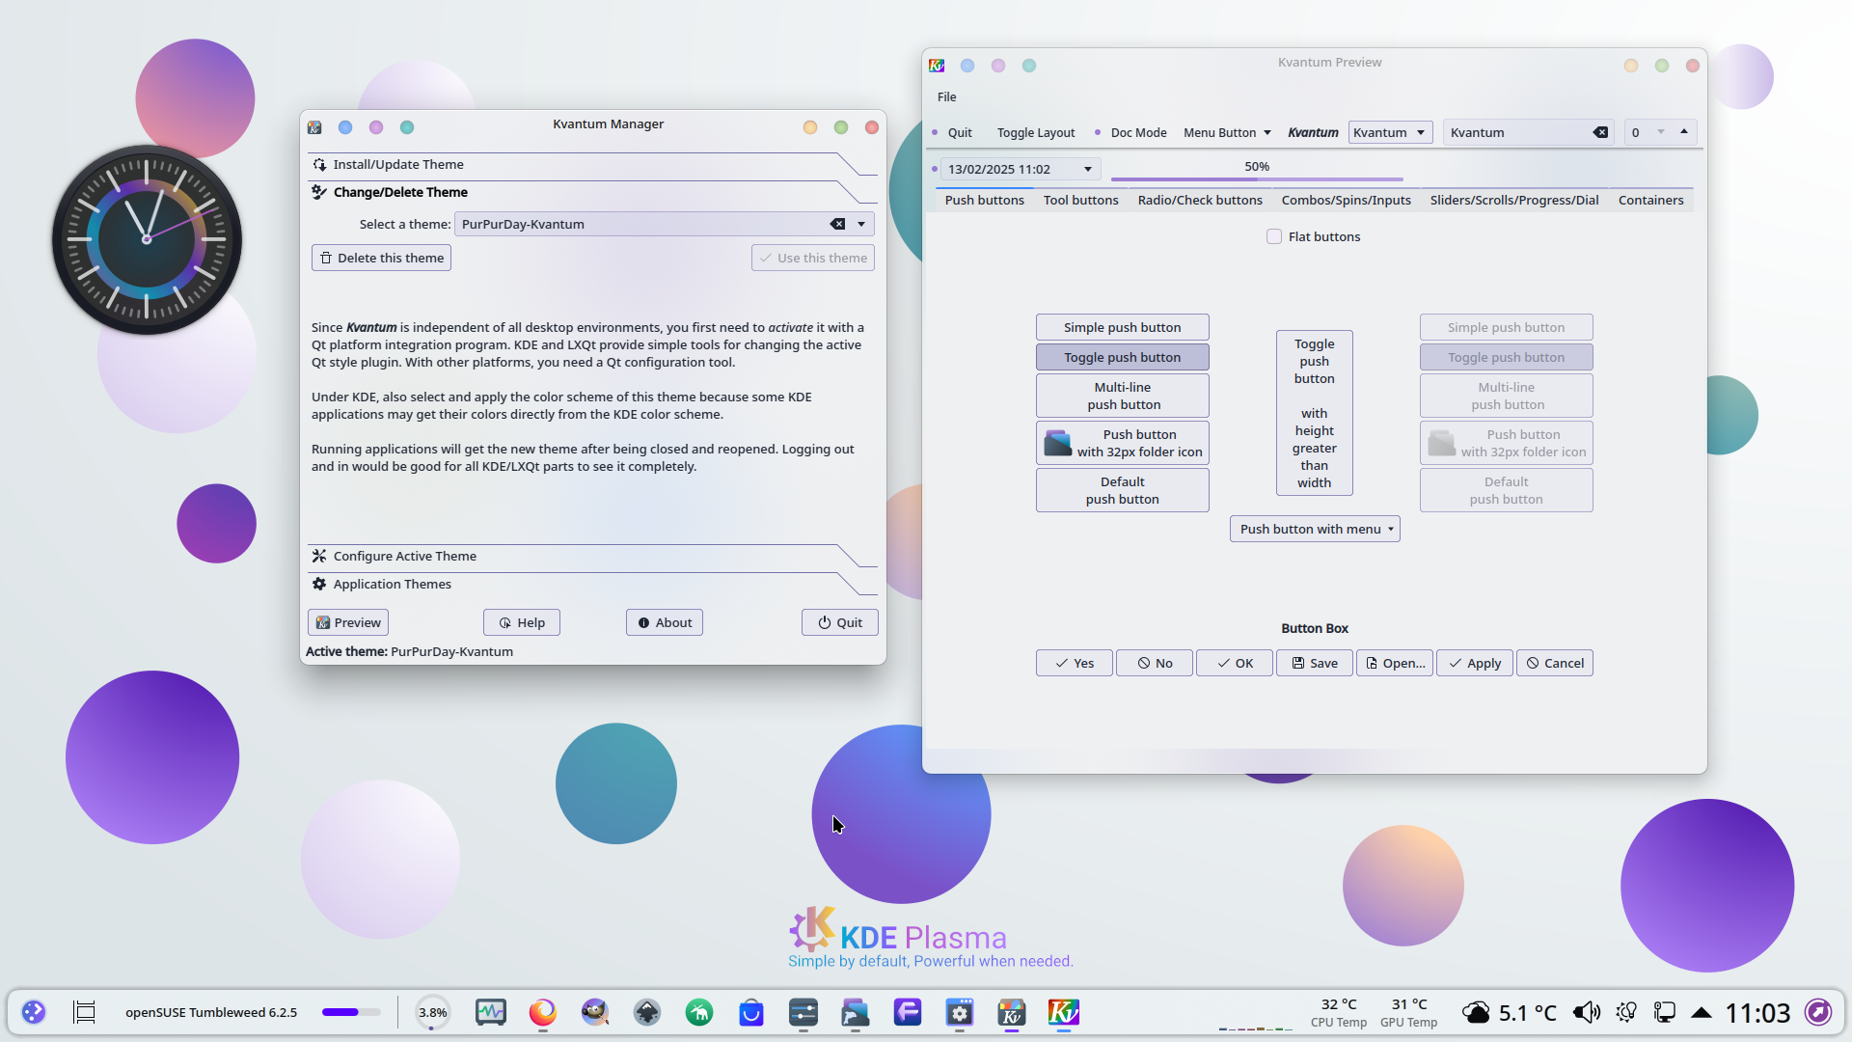The height and width of the screenshot is (1042, 1852).
Task: Increase the spin box value with the up arrow
Action: [1684, 131]
